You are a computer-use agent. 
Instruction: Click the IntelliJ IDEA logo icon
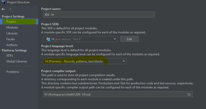click(x=3, y=2)
